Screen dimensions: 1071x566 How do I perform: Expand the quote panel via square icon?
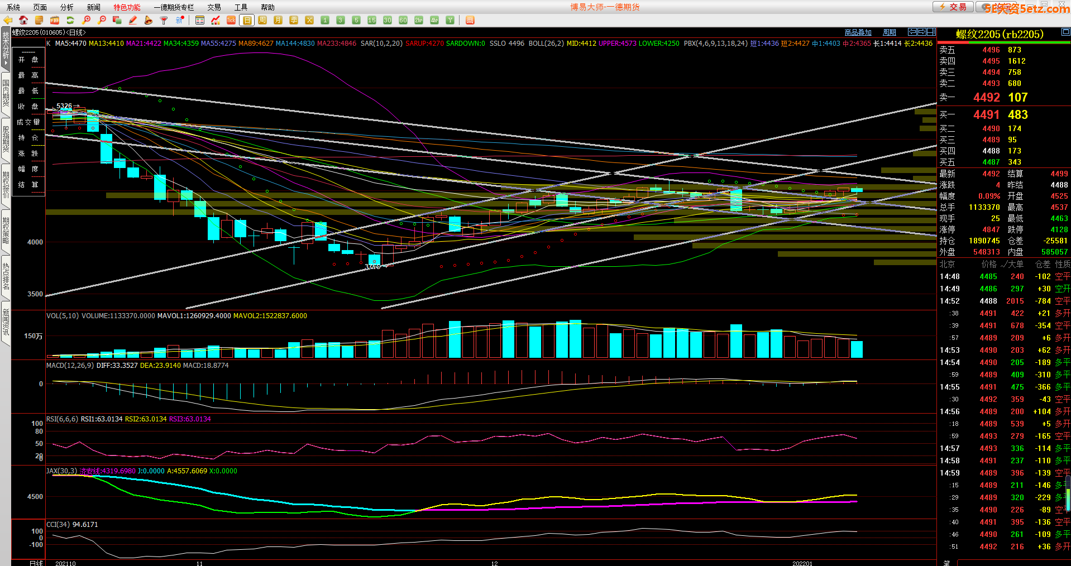click(x=1065, y=32)
